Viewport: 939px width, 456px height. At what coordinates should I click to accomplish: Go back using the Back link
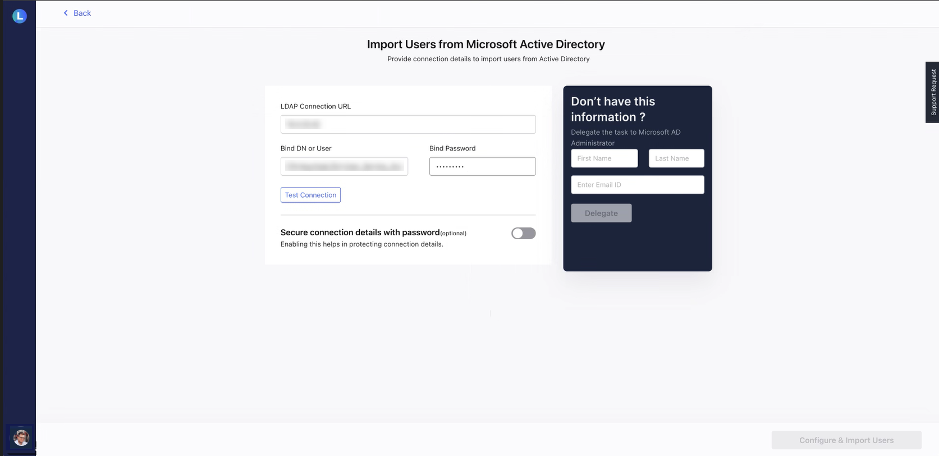[77, 13]
